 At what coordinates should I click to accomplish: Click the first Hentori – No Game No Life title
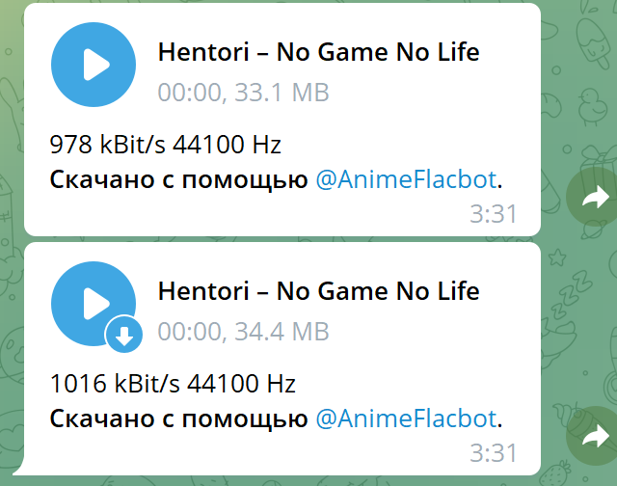click(x=319, y=52)
